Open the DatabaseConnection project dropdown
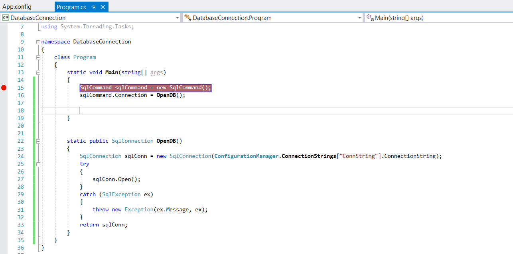 tap(178, 18)
